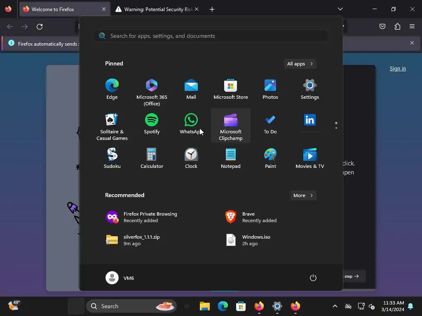Go back in Firefox
This screenshot has height=316, width=422.
tap(10, 27)
